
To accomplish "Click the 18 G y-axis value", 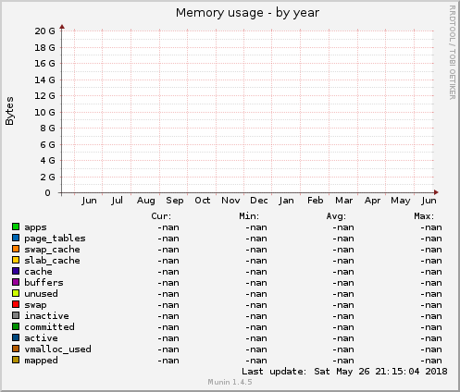I will tap(44, 47).
